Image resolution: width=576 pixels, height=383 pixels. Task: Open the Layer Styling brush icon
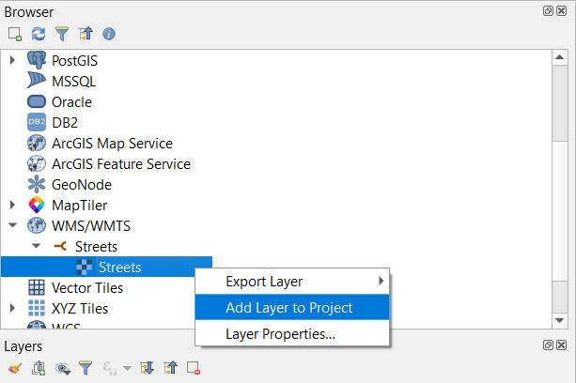point(14,367)
